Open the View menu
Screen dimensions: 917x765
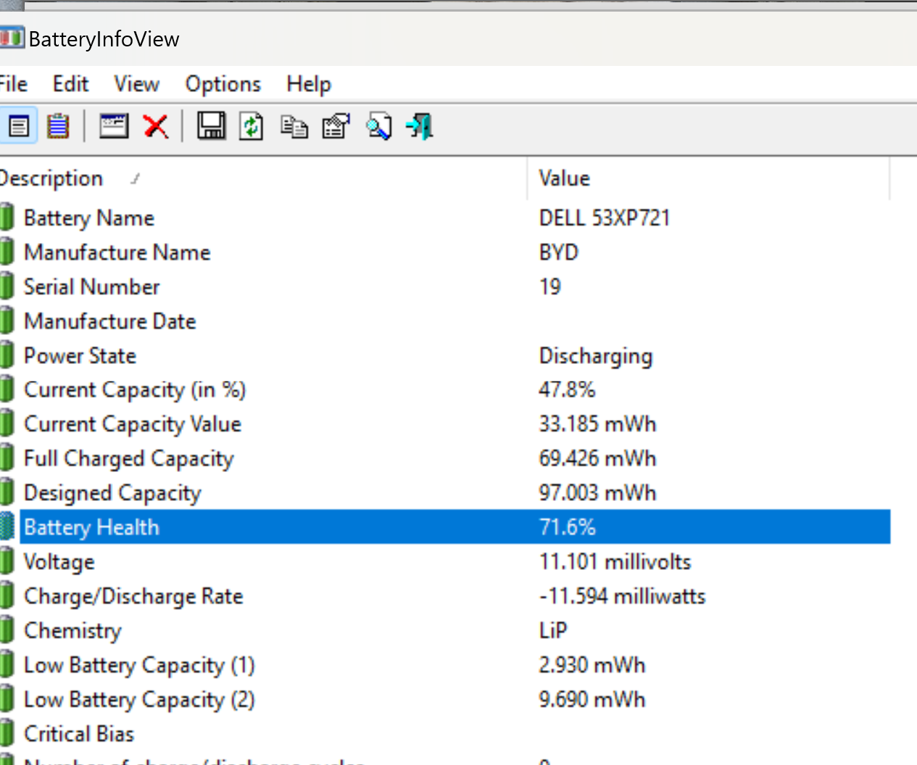[x=136, y=84]
